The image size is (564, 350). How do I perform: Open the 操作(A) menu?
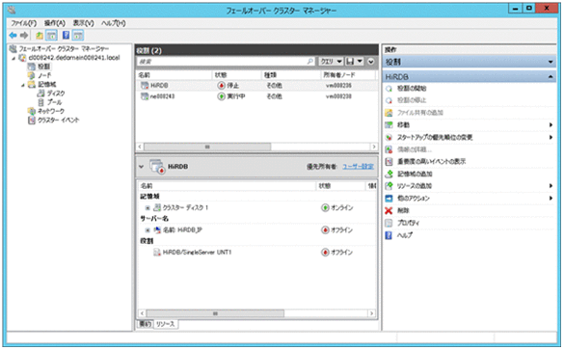click(x=55, y=23)
